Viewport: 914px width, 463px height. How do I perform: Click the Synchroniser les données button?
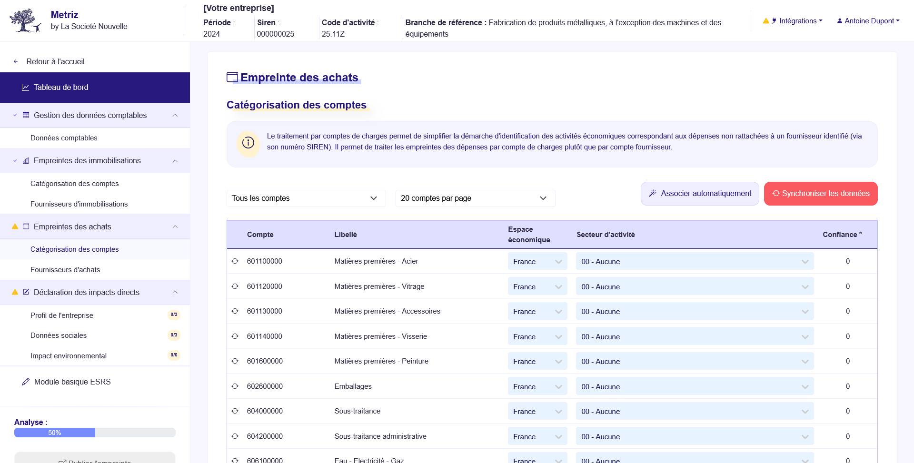point(821,193)
